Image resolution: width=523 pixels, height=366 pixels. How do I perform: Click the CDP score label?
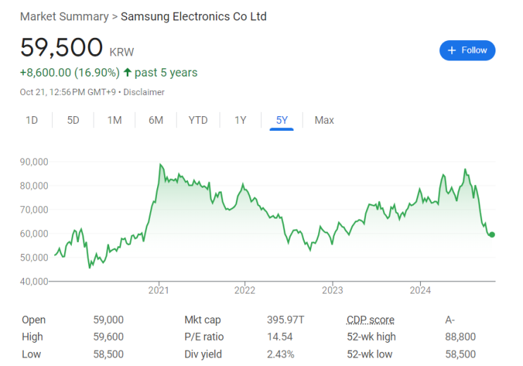(x=370, y=320)
